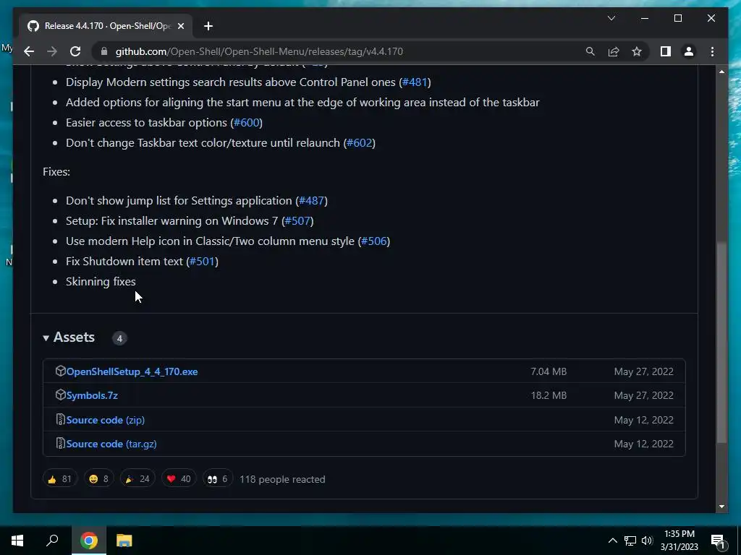This screenshot has height=555, width=741.
Task: Click '118 people reacted' text
Action: click(x=282, y=480)
